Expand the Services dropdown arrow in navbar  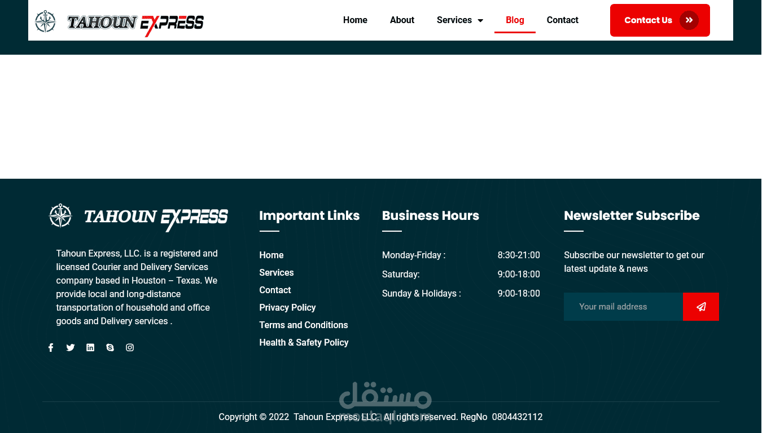pyautogui.click(x=480, y=20)
